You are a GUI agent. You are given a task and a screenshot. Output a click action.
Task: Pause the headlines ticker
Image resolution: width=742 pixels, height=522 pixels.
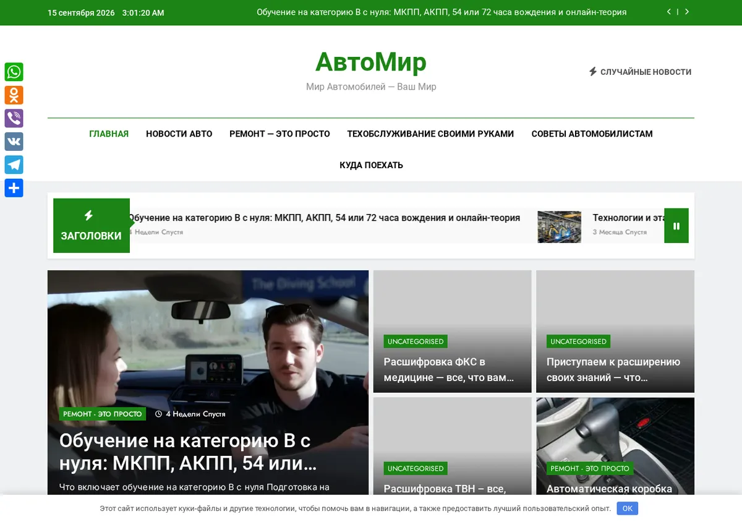[x=676, y=226]
